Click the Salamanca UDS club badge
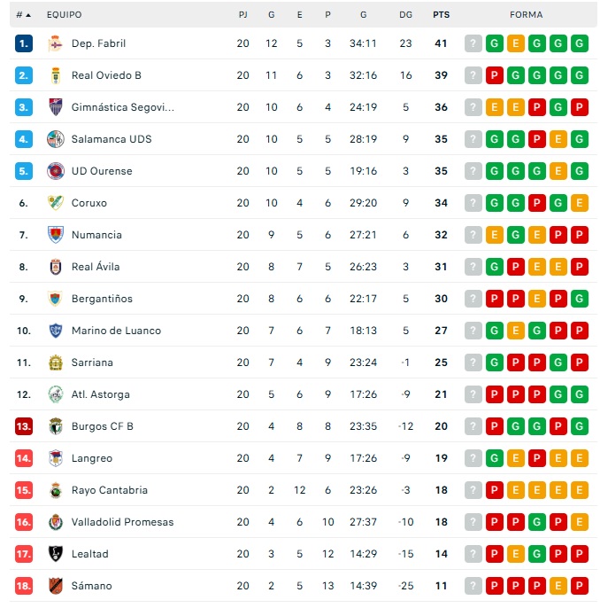Image resolution: width=600 pixels, height=608 pixels. pos(56,139)
